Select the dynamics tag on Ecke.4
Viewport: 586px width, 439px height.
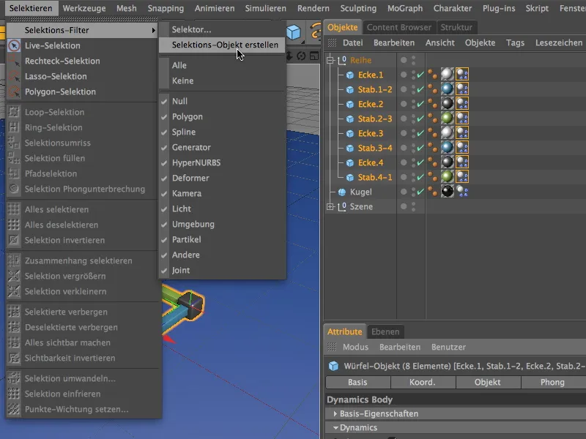click(x=462, y=162)
